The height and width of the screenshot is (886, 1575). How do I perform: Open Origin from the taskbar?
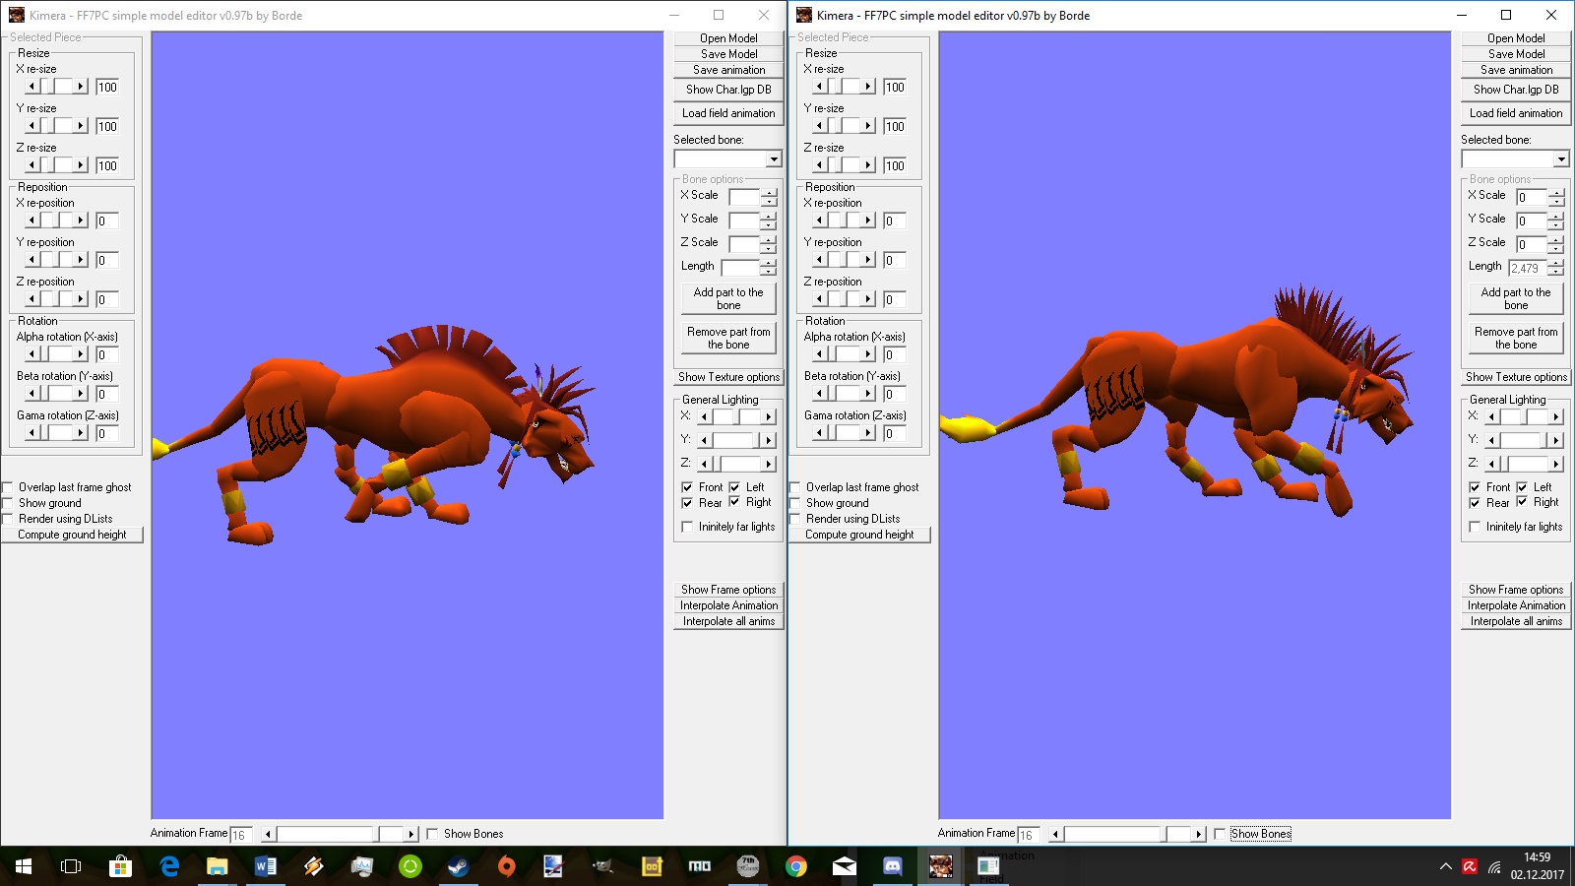coord(507,866)
